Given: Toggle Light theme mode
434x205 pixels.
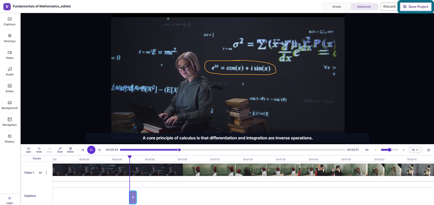Looking at the screenshot, I should click(9, 200).
